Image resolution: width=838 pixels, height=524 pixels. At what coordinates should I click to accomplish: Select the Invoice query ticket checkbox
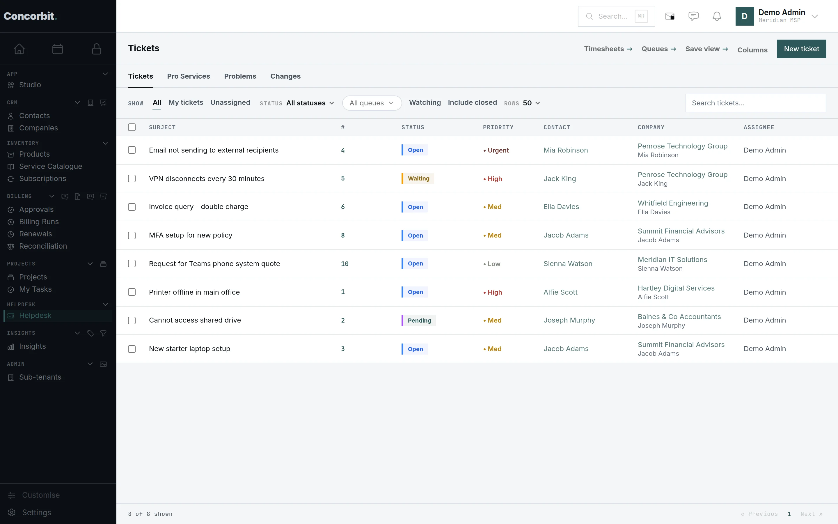tap(132, 207)
